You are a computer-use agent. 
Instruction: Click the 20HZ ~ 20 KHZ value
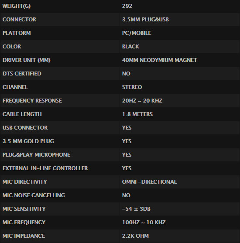click(142, 101)
